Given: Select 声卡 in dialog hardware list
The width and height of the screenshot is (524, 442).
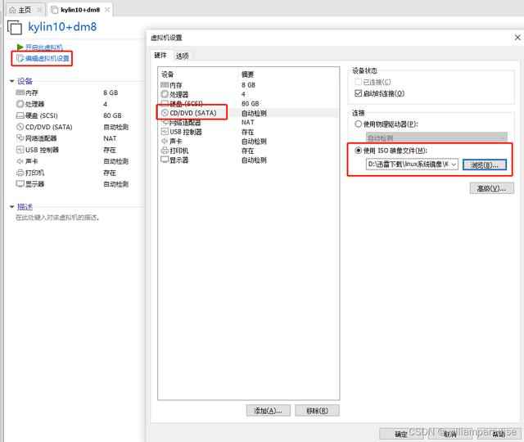Looking at the screenshot, I should pyautogui.click(x=249, y=142).
